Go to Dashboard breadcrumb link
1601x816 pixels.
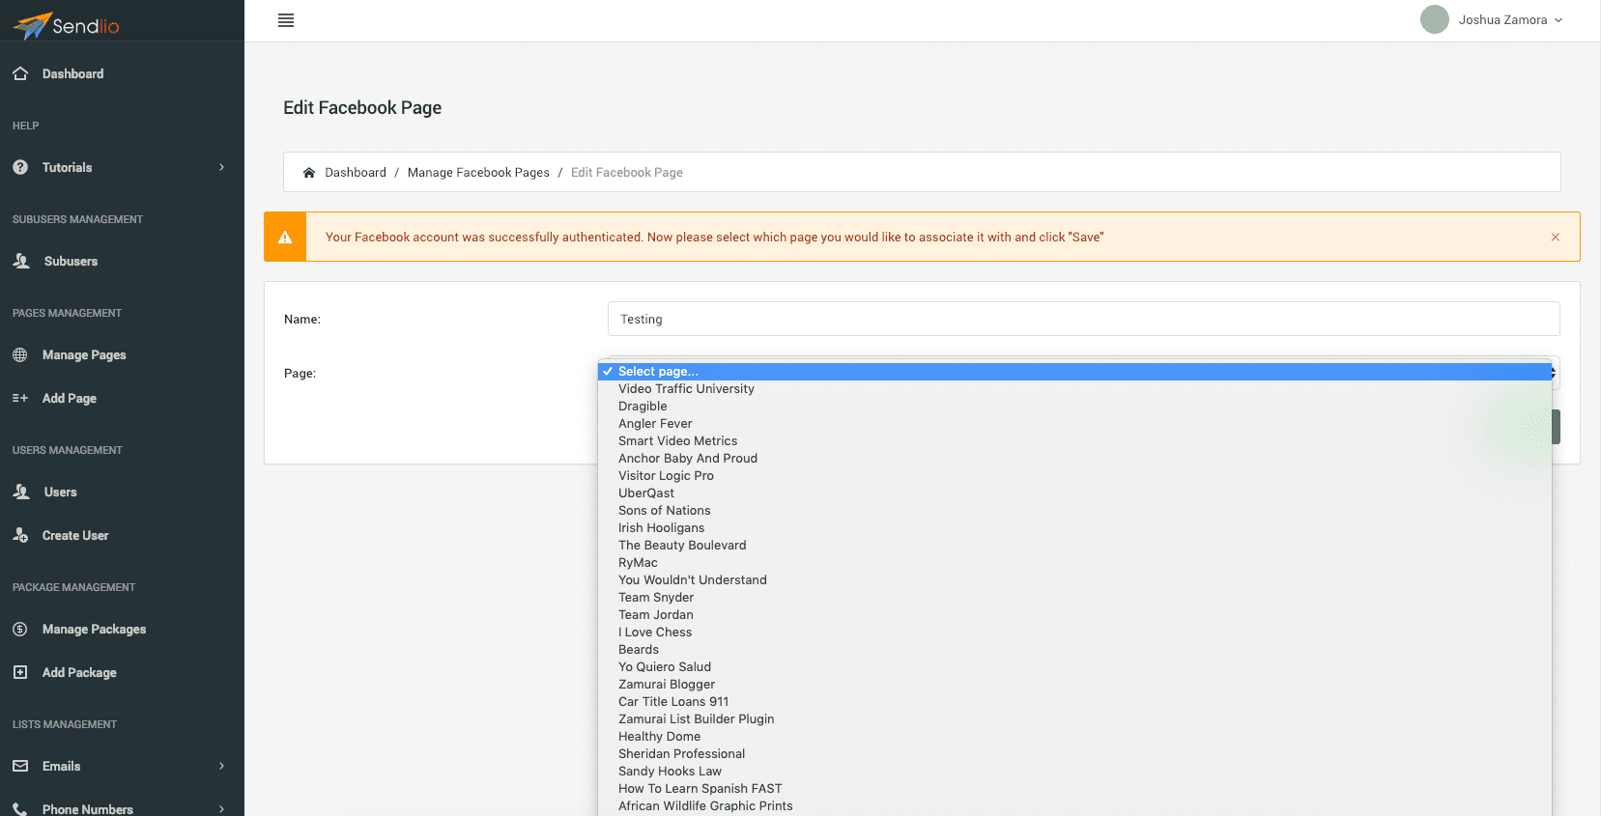pos(356,173)
